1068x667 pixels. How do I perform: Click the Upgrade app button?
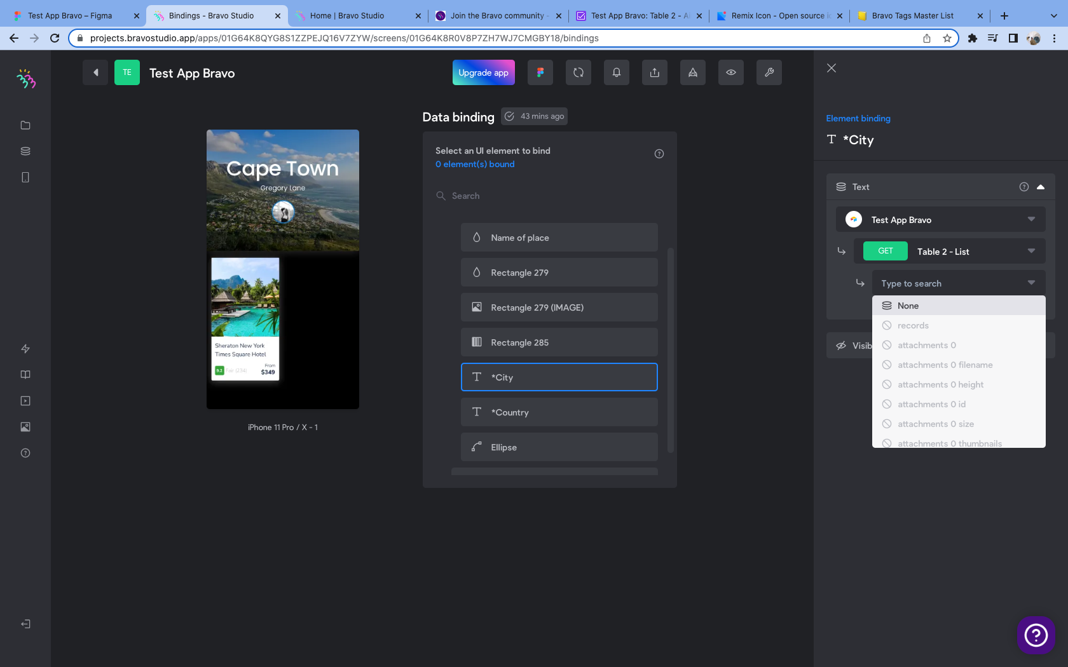click(x=484, y=72)
